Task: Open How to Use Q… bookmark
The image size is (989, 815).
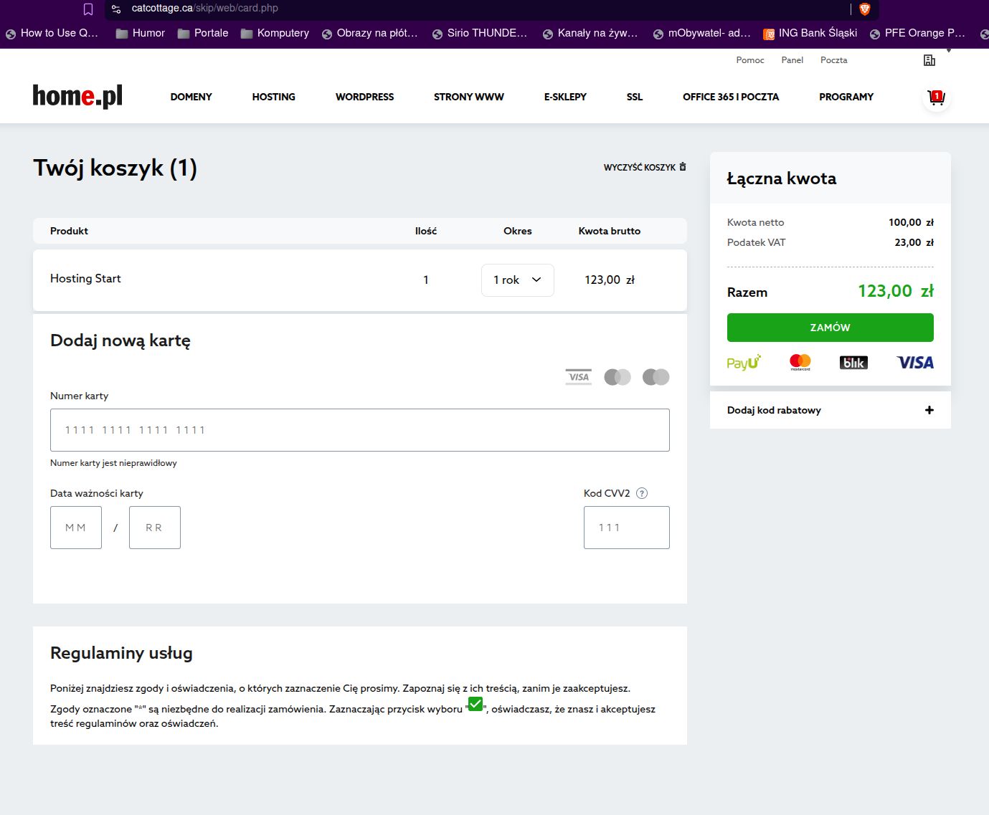Action: 52,33
